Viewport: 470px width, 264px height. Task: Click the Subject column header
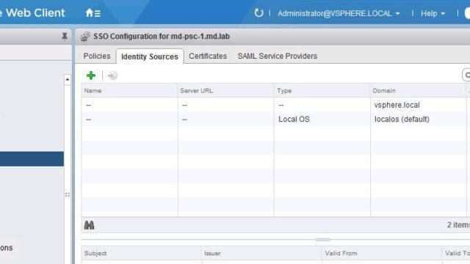[x=141, y=253]
